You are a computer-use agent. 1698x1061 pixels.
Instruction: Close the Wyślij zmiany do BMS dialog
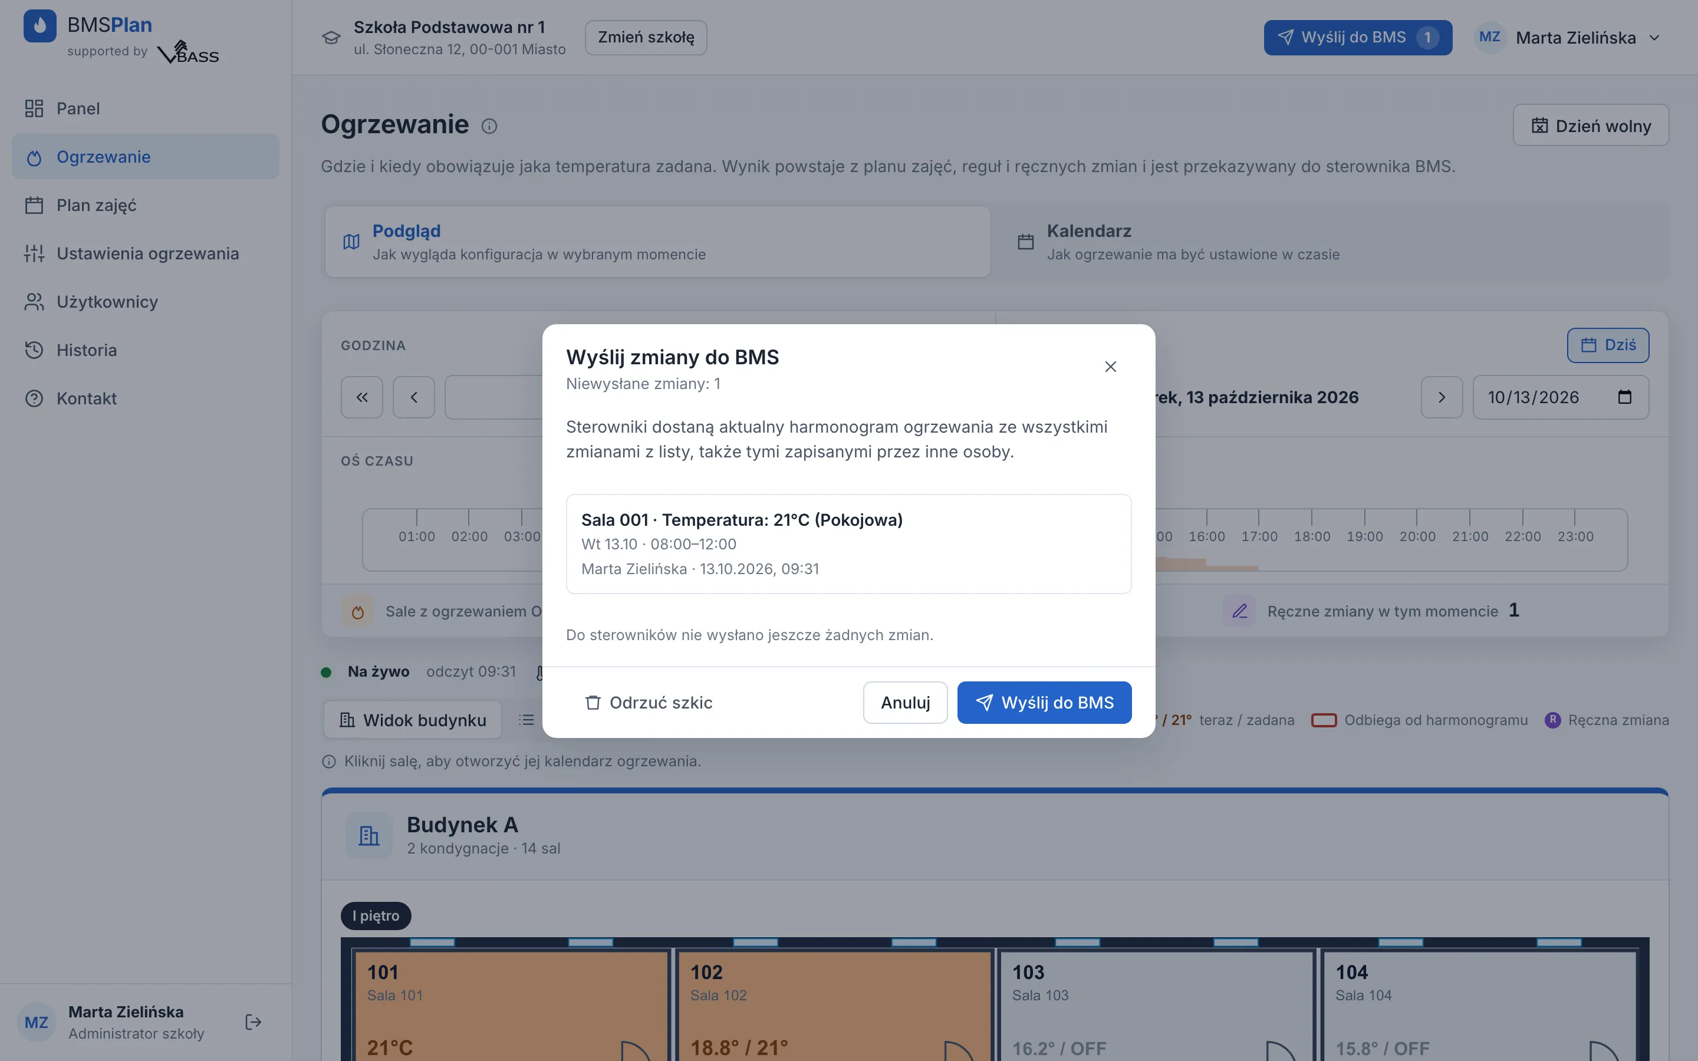click(1110, 366)
